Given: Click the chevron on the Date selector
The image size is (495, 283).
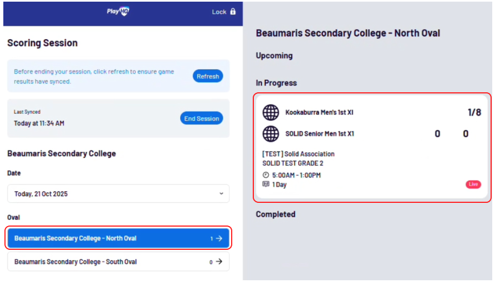Looking at the screenshot, I should click(221, 194).
